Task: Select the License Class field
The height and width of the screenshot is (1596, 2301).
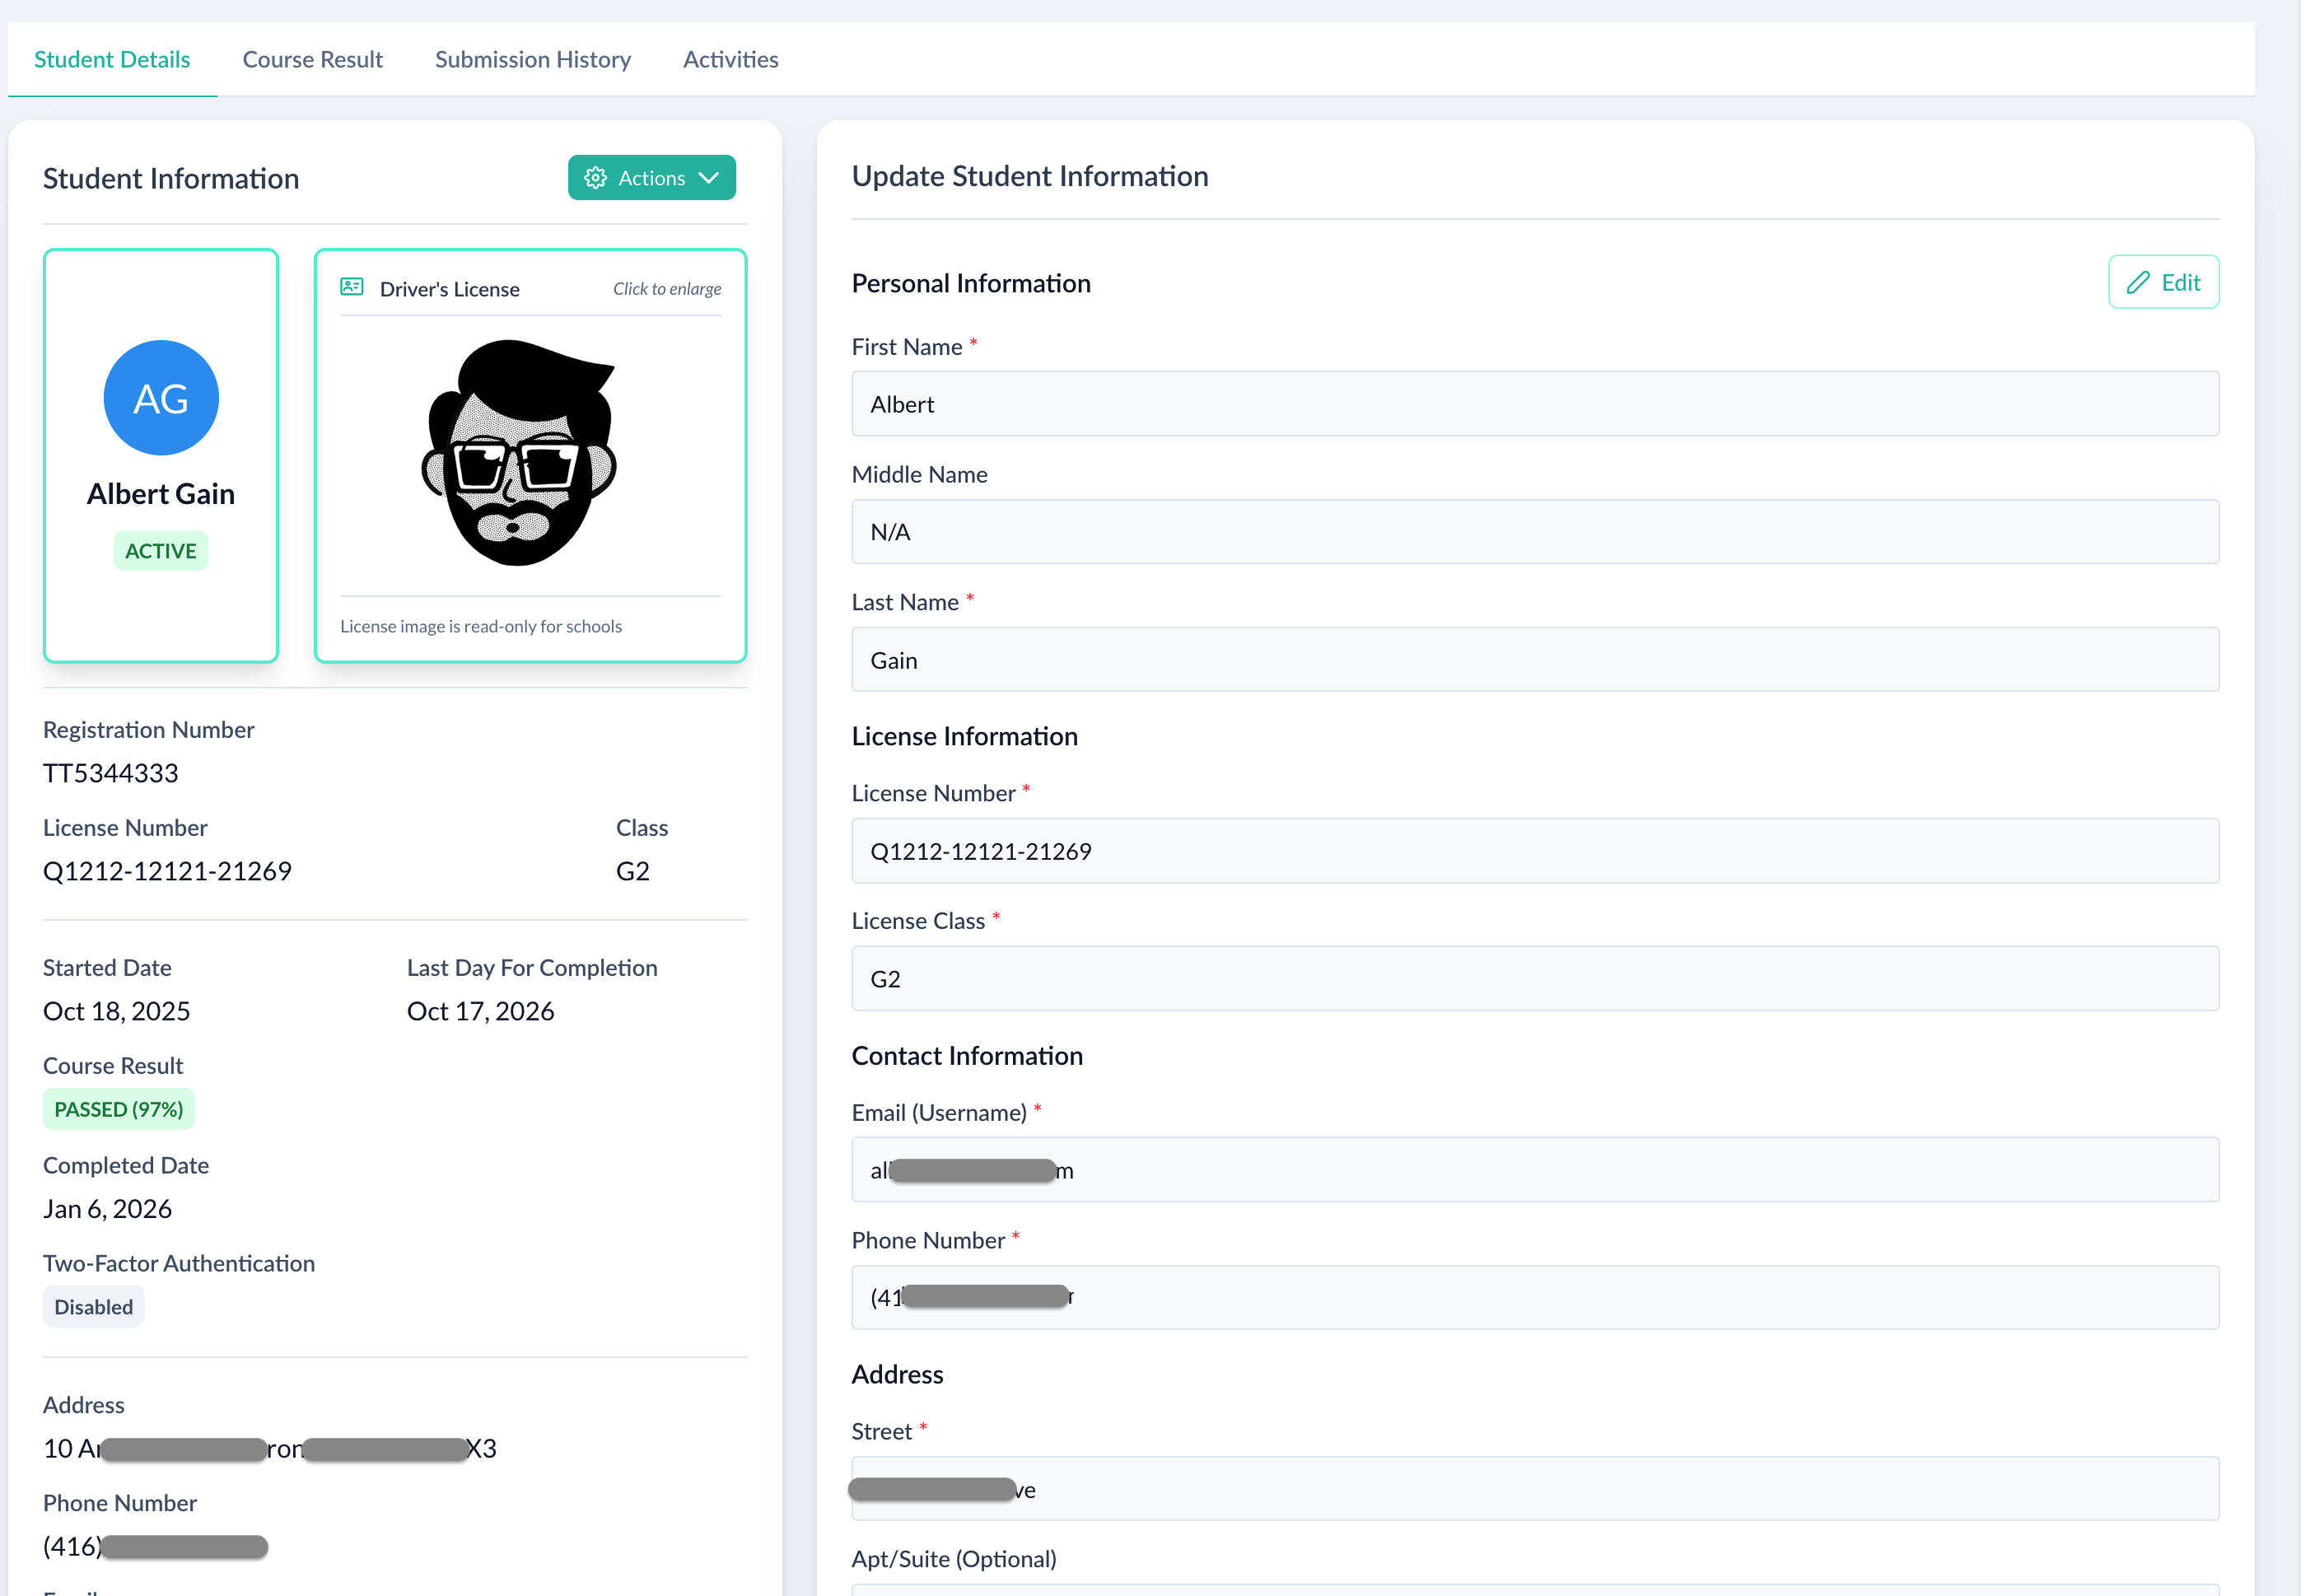Action: tap(1534, 979)
